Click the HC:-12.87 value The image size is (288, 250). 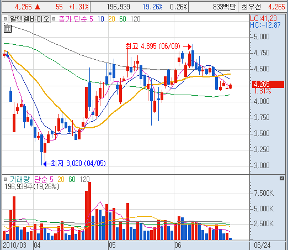click(265, 25)
